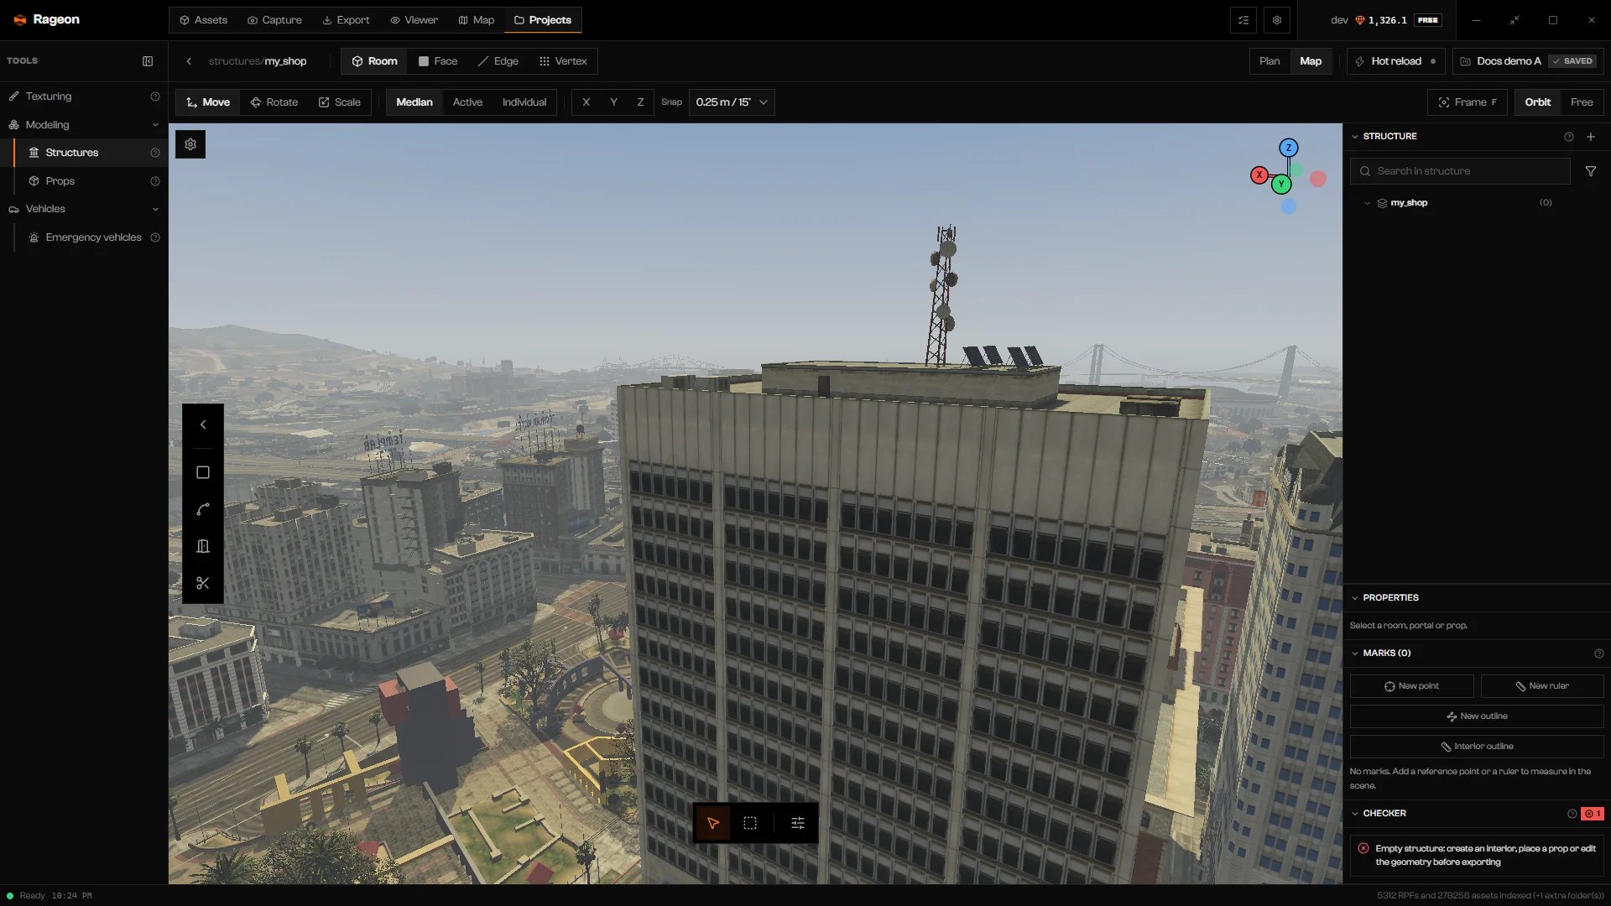The image size is (1611, 906).
Task: Show help for Marks section
Action: [1599, 653]
